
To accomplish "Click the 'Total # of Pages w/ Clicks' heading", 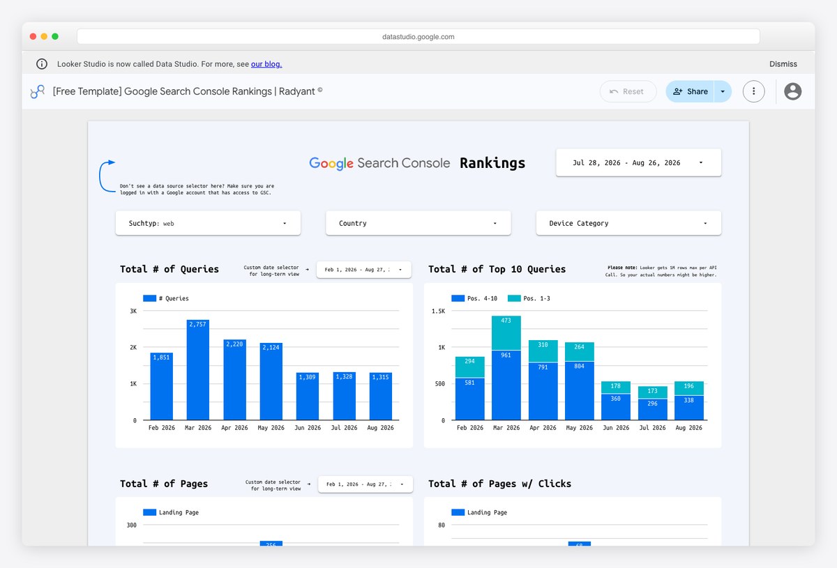I will tap(500, 484).
